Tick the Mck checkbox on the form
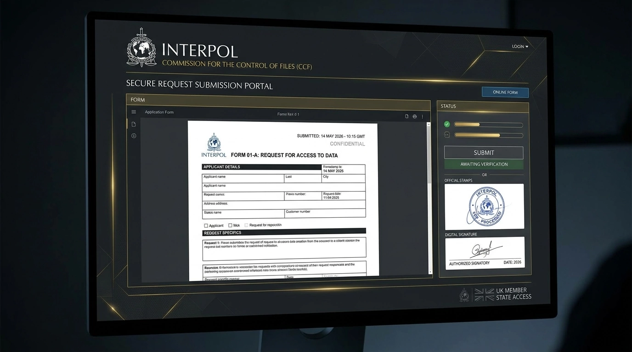 (230, 225)
